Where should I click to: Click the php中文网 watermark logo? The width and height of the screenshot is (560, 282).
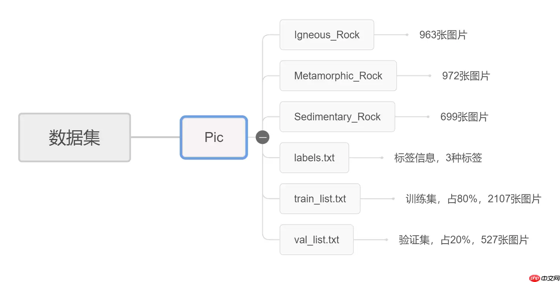[x=544, y=278]
